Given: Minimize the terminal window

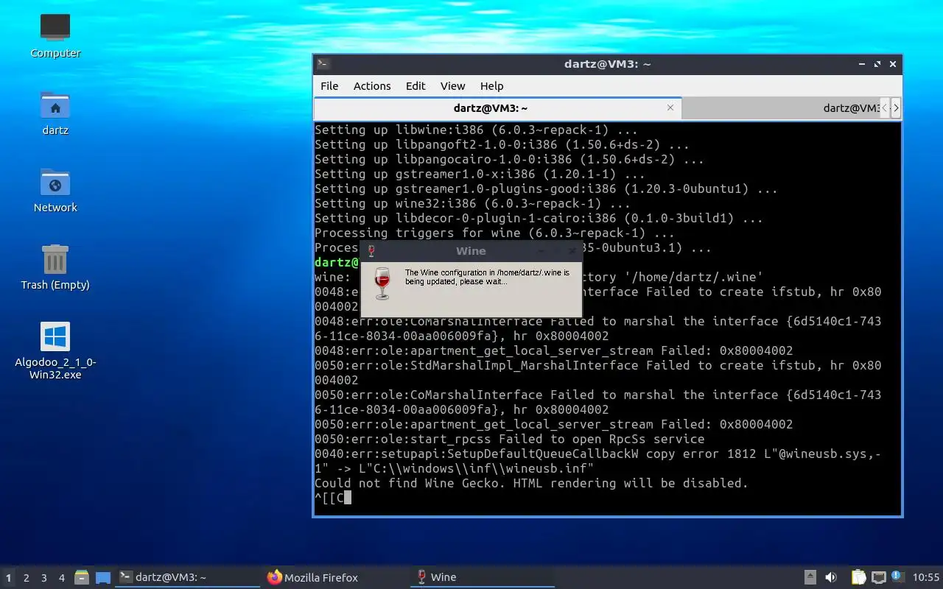Looking at the screenshot, I should click(863, 64).
